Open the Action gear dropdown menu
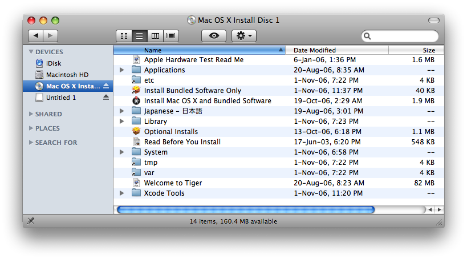 tap(244, 35)
